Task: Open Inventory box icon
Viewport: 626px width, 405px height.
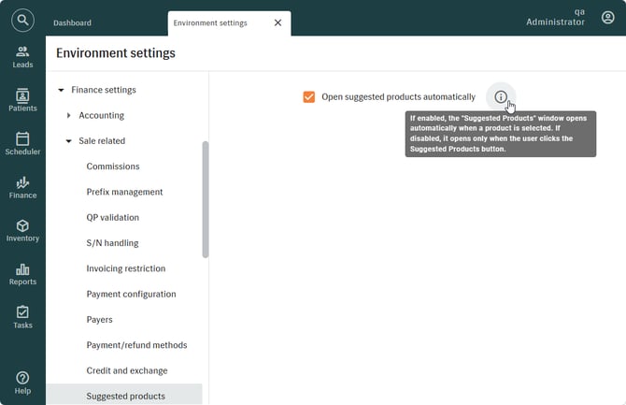Action: (22, 226)
